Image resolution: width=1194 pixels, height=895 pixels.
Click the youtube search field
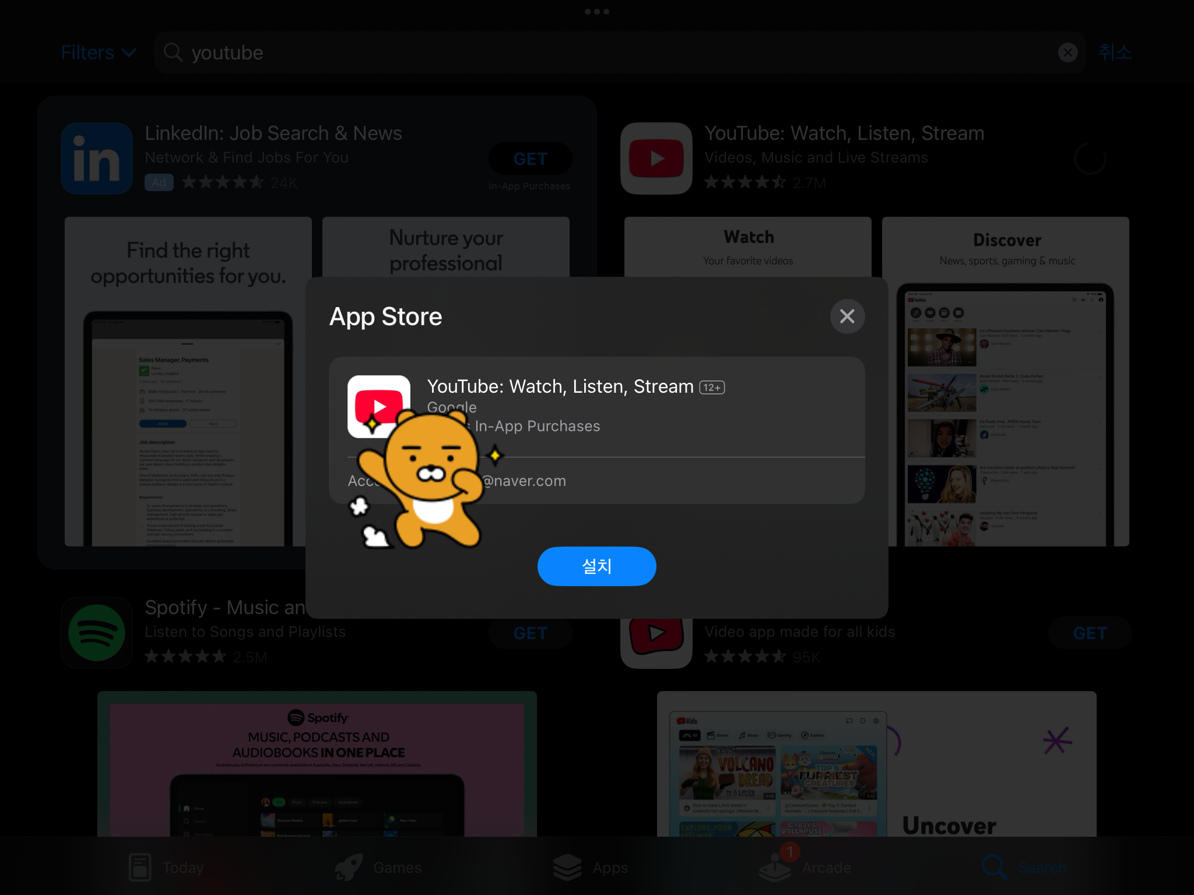[x=619, y=52]
